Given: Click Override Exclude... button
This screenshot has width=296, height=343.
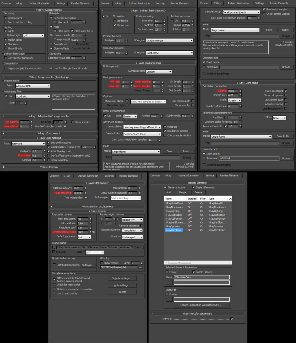Looking at the screenshot, I should [82, 48].
